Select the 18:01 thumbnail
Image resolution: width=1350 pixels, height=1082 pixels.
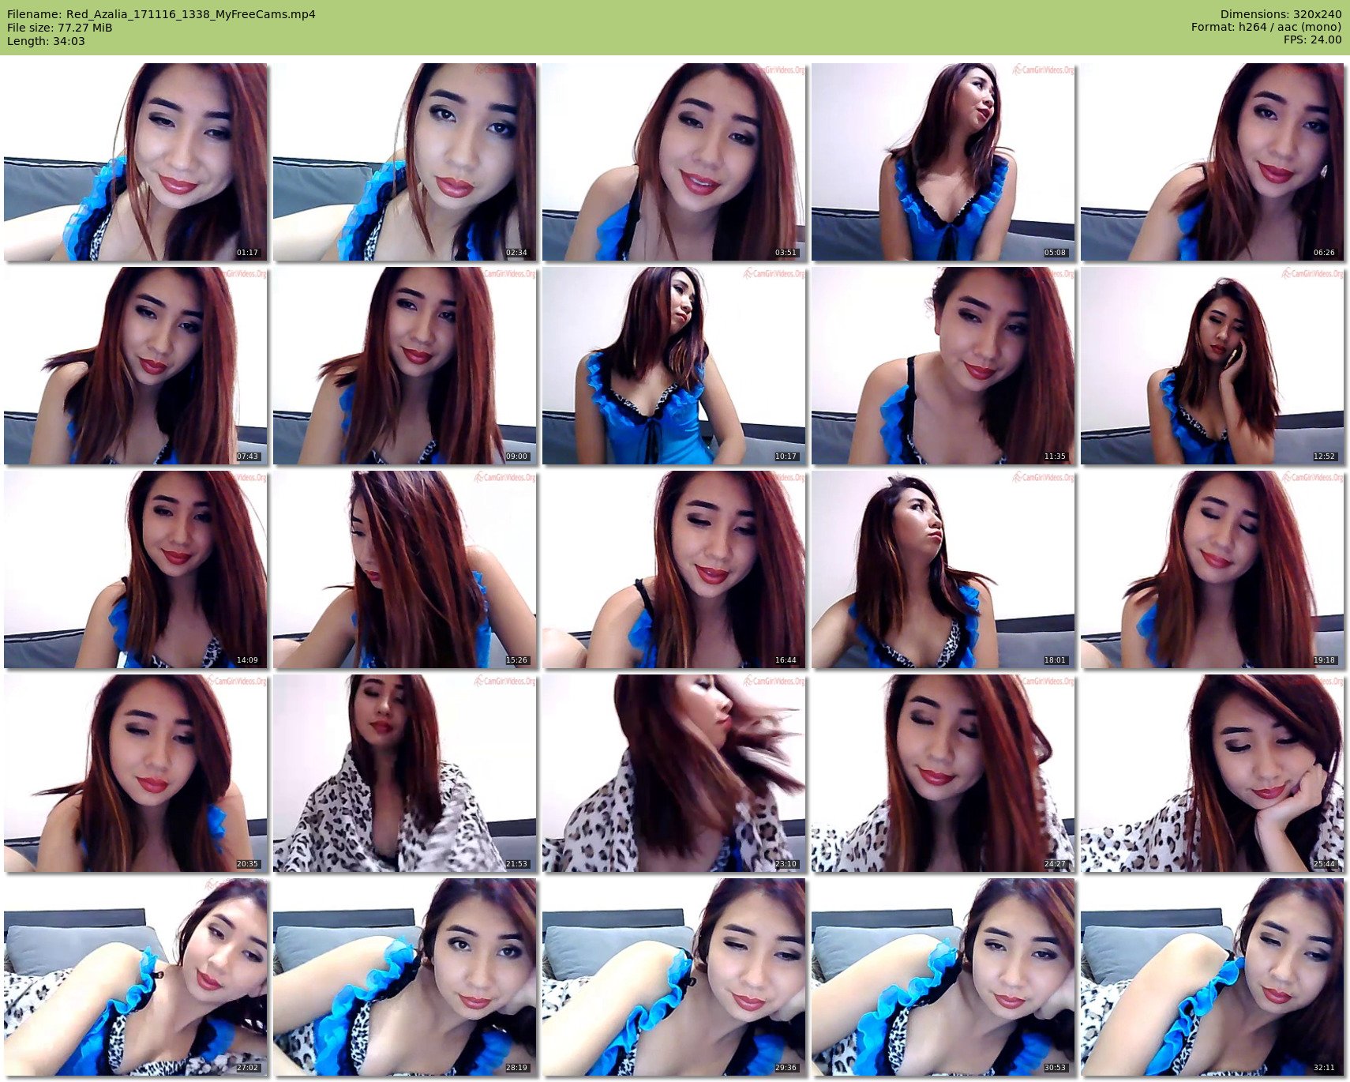[x=943, y=569]
